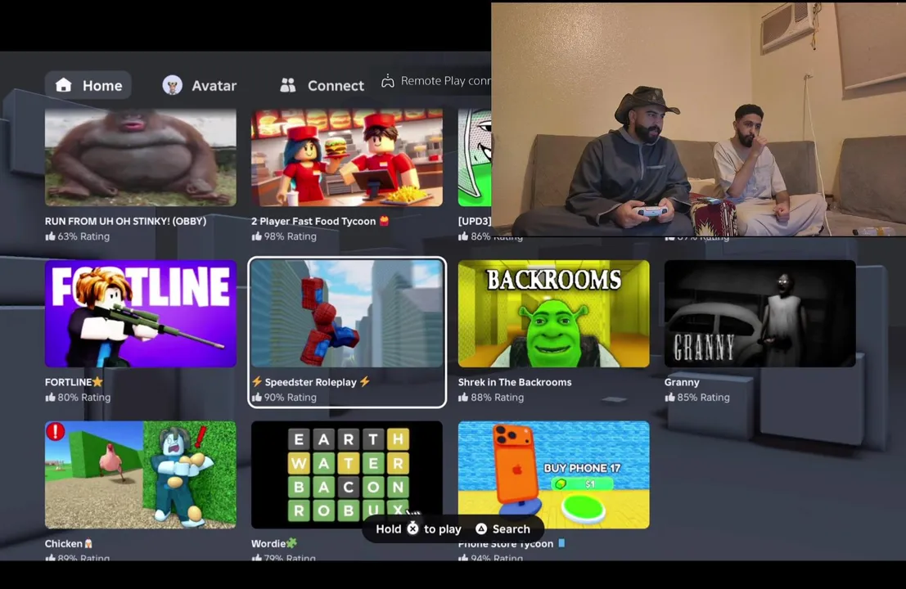Click the Search button hint
906x589 pixels.
(x=503, y=529)
